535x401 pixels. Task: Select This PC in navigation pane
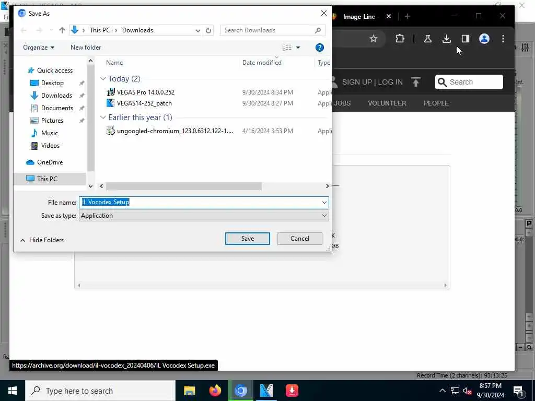pos(47,179)
